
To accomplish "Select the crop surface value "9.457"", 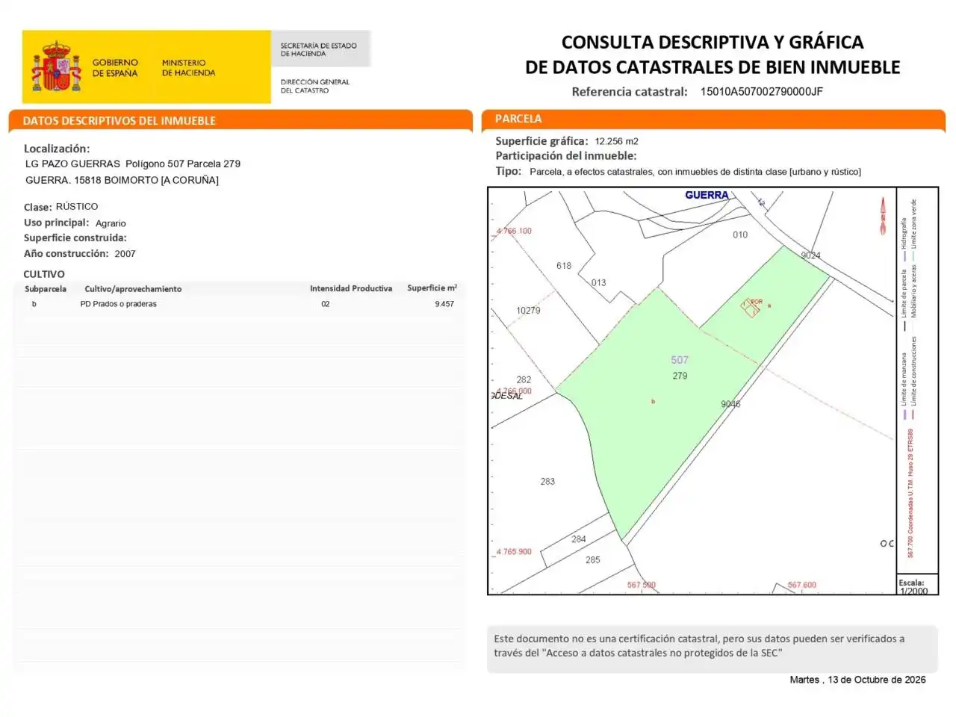I will click(x=444, y=304).
